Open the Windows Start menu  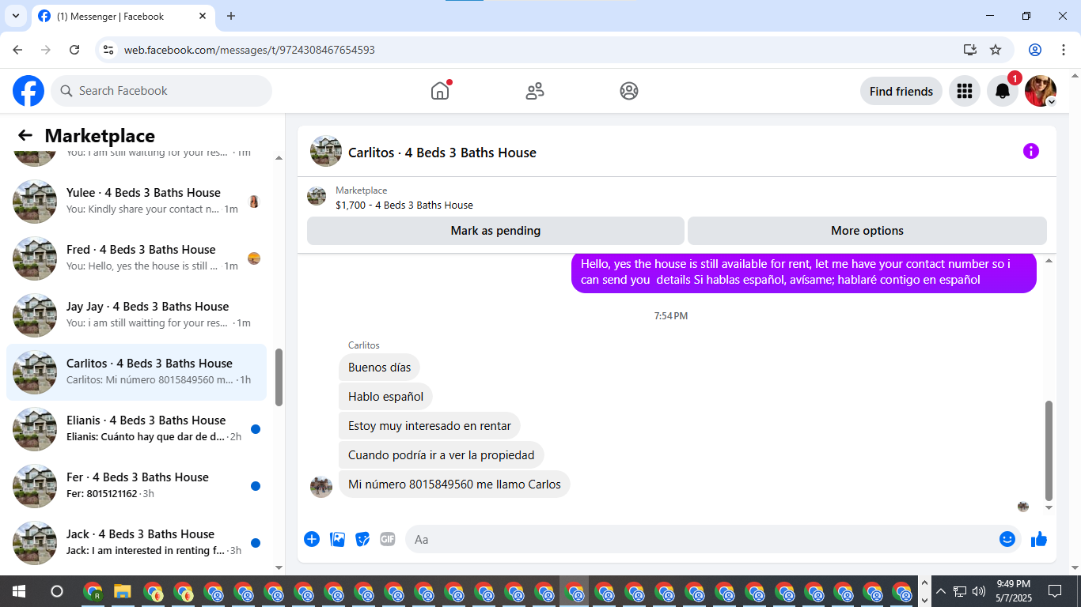coord(19,591)
